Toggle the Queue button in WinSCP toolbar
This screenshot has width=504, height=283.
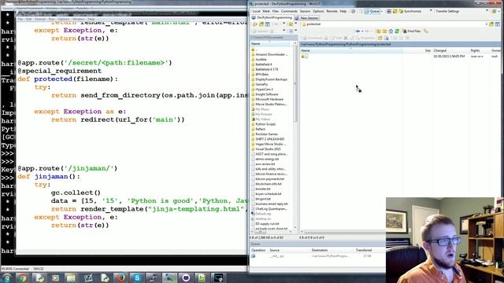click(372, 11)
